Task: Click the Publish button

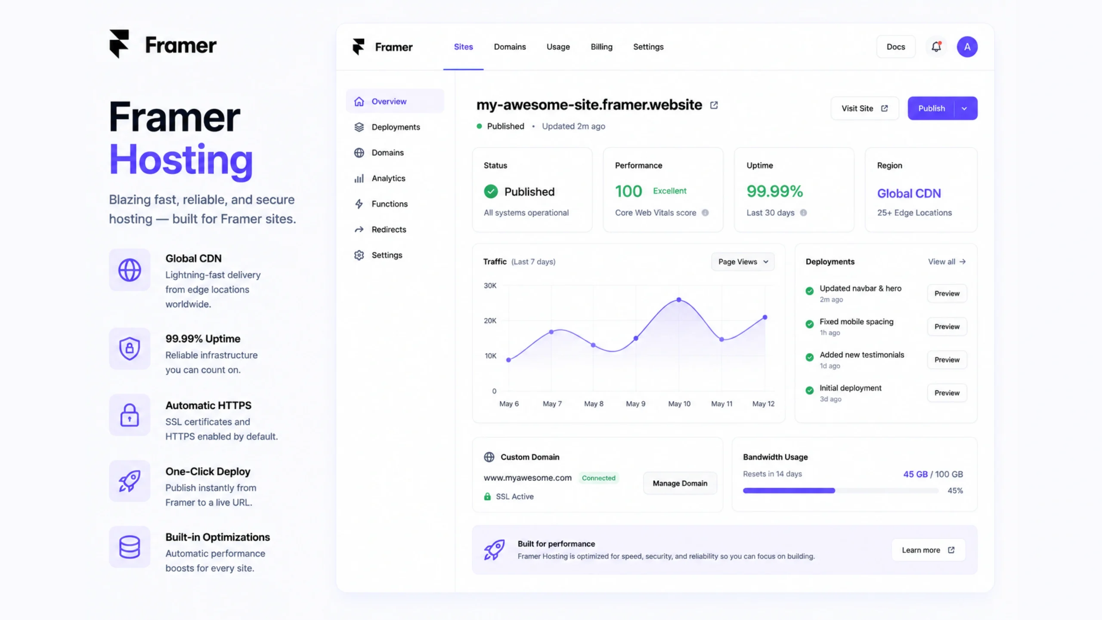Action: (x=932, y=108)
